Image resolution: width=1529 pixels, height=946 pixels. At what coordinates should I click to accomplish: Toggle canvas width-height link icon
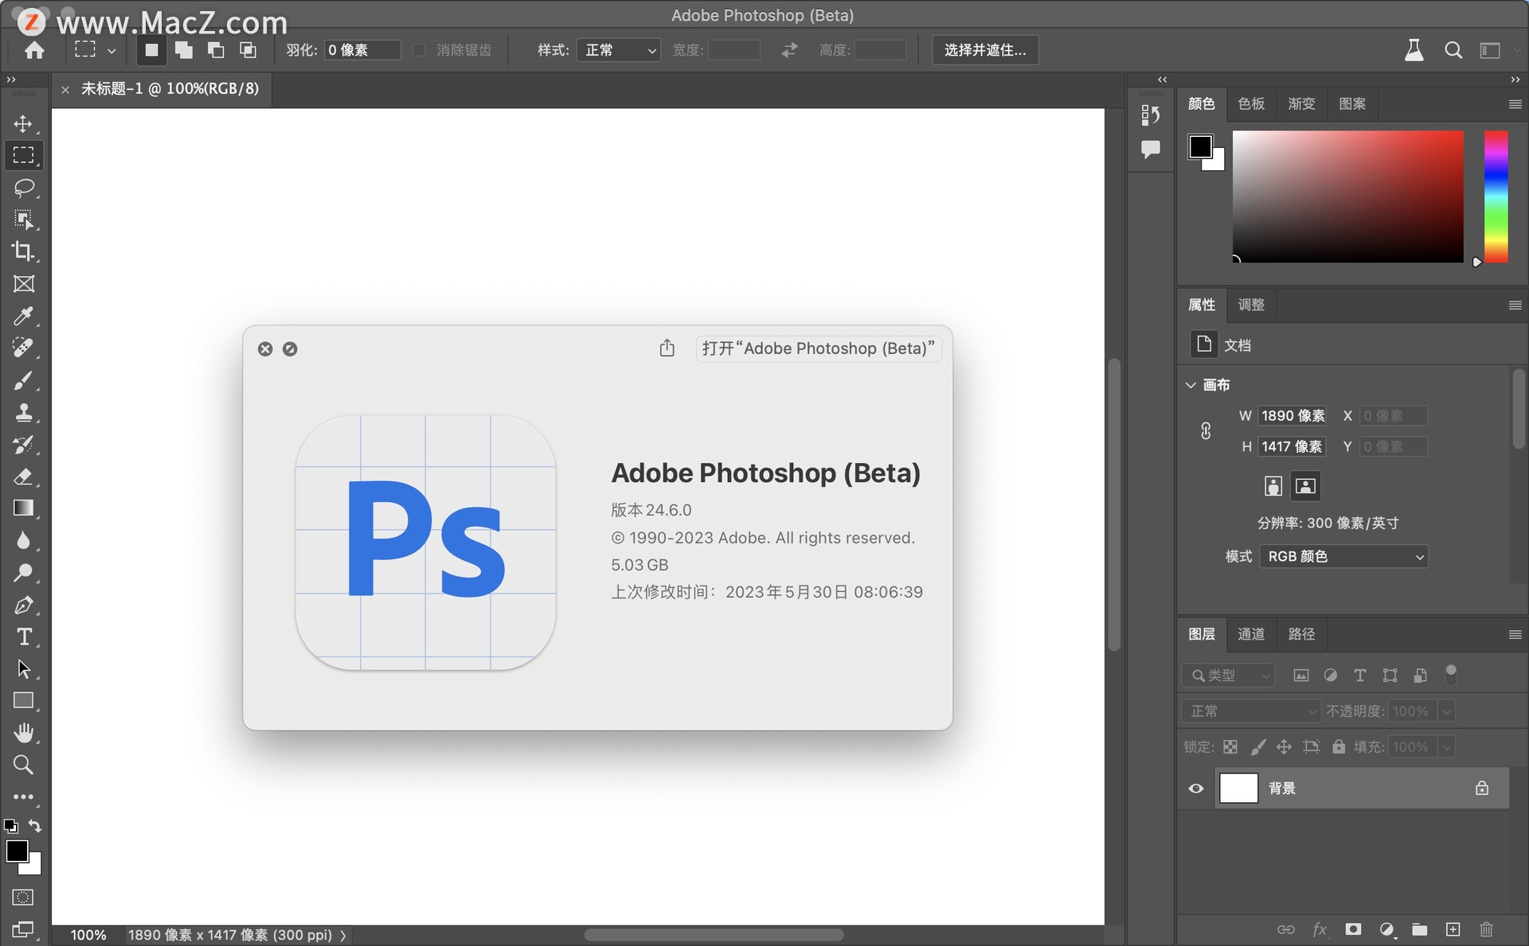1206,431
